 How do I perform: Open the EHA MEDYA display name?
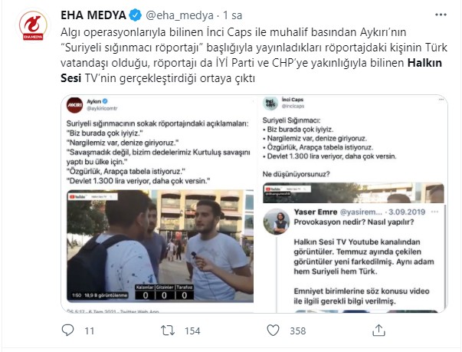[x=93, y=15]
